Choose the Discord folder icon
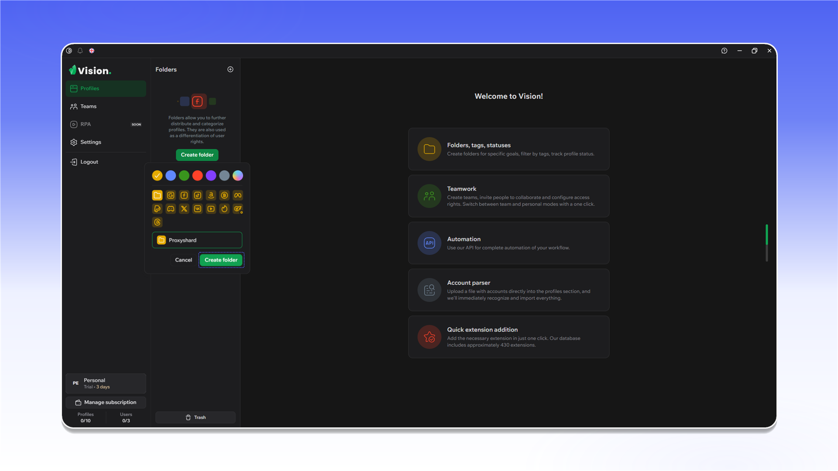This screenshot has width=838, height=471. [x=171, y=209]
